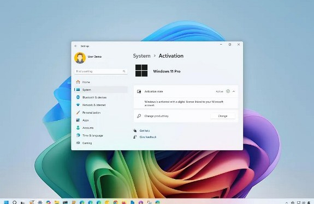This screenshot has height=204, width=314.
Task: Open the Start menu on taskbar
Action: click(7, 202)
